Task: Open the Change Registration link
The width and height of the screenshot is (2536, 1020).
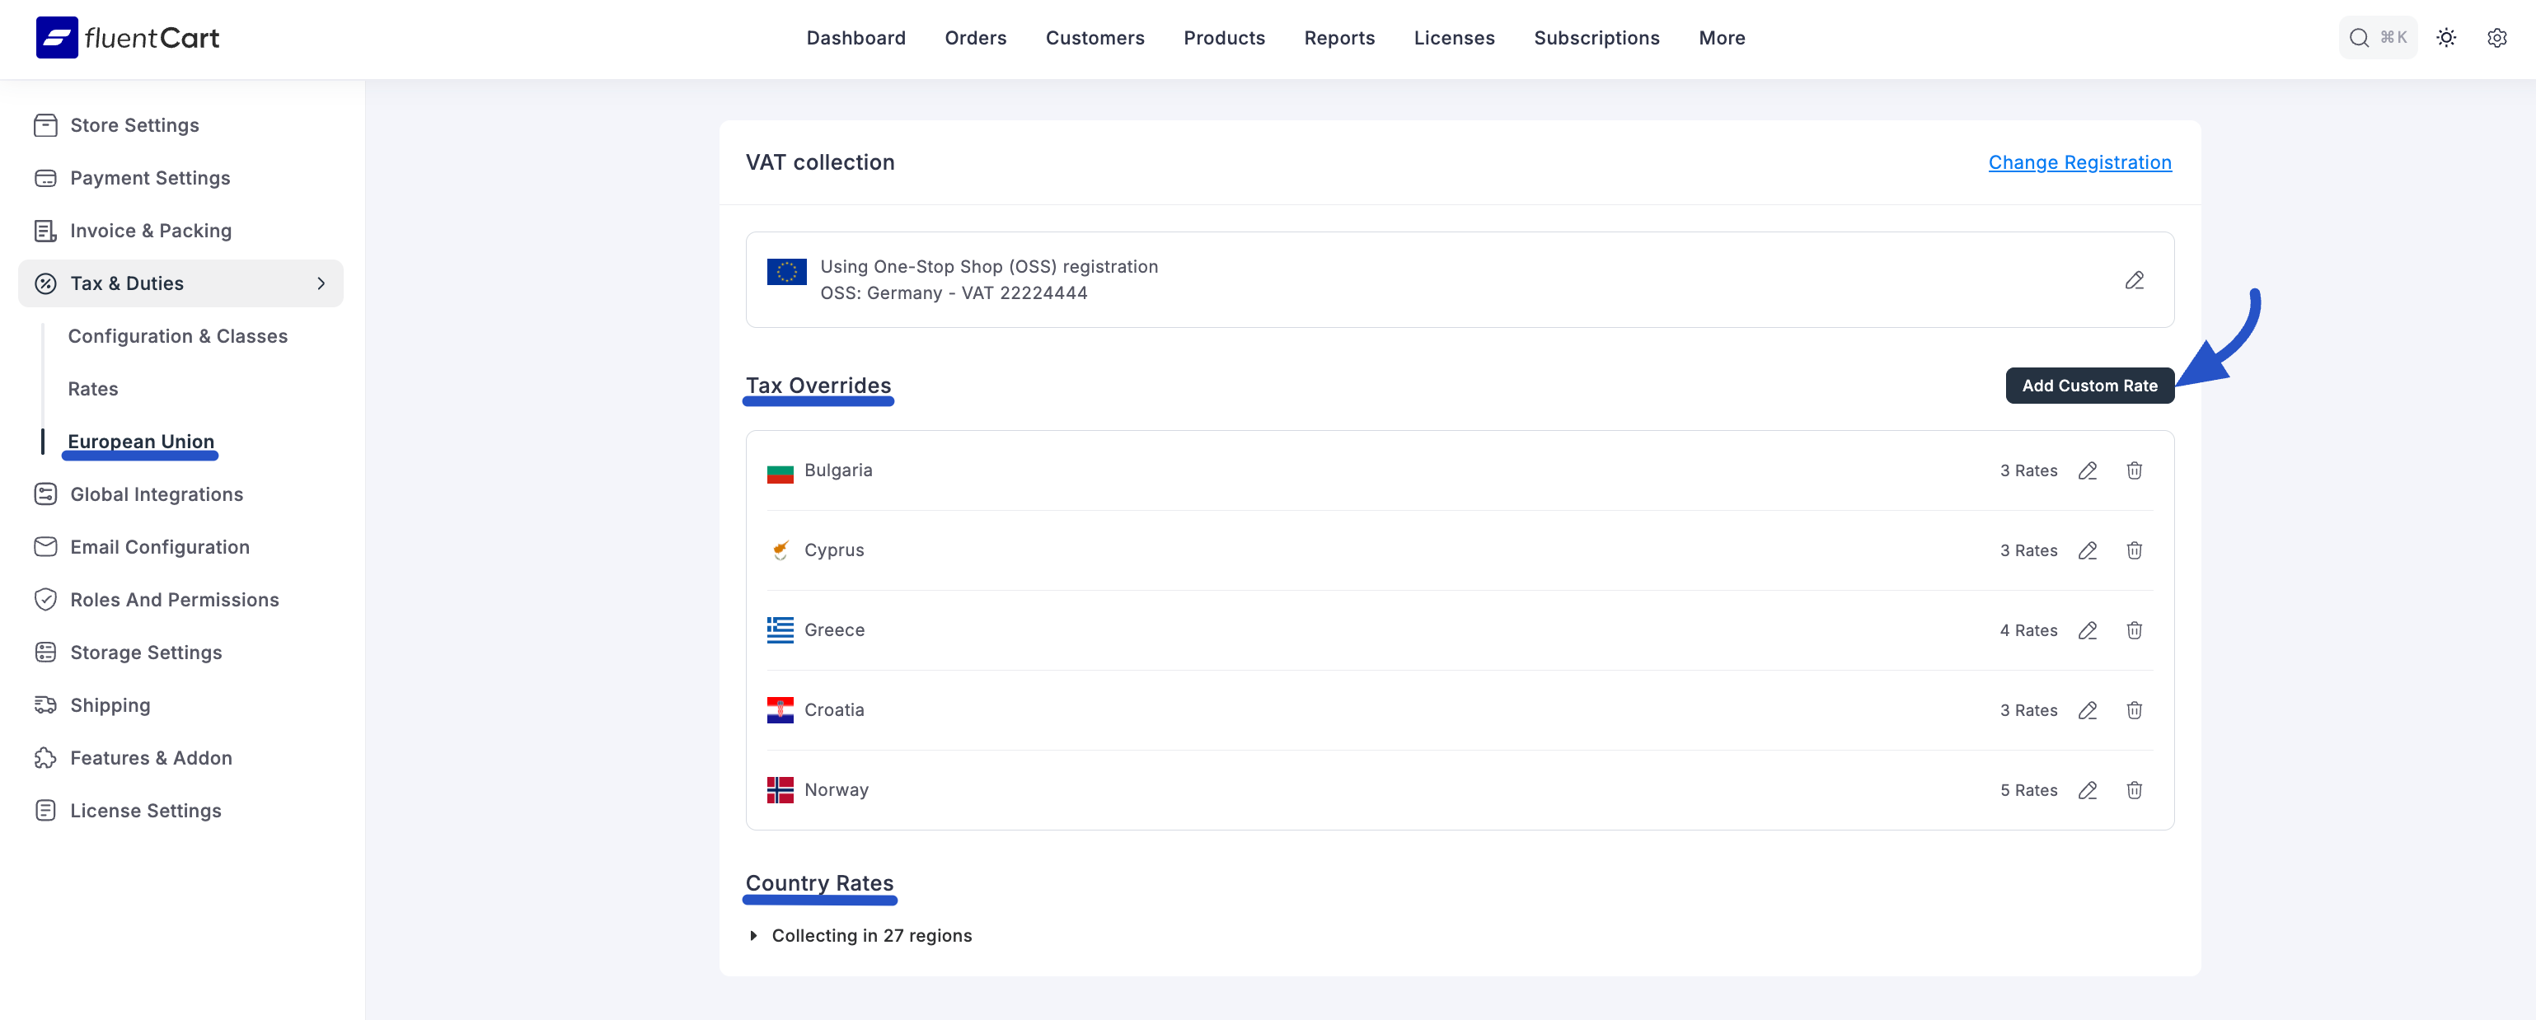Action: [2079, 162]
